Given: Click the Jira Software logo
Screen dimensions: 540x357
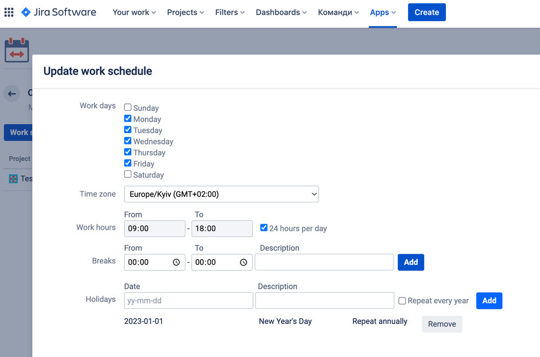Looking at the screenshot, I should (x=58, y=12).
